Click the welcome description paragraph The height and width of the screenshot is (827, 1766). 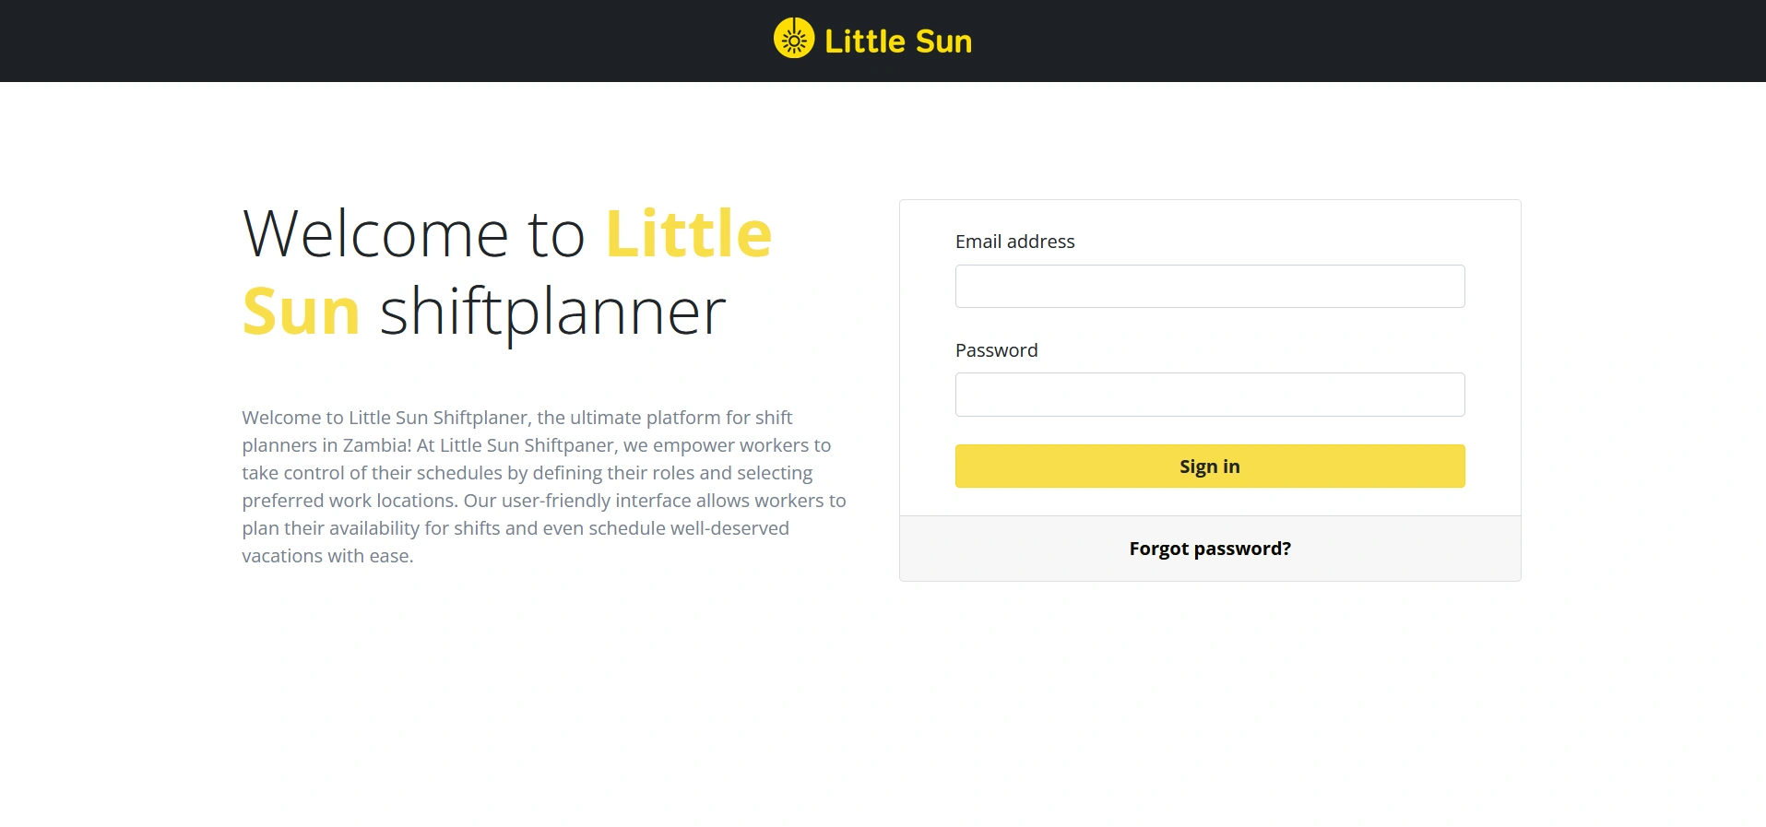(543, 487)
